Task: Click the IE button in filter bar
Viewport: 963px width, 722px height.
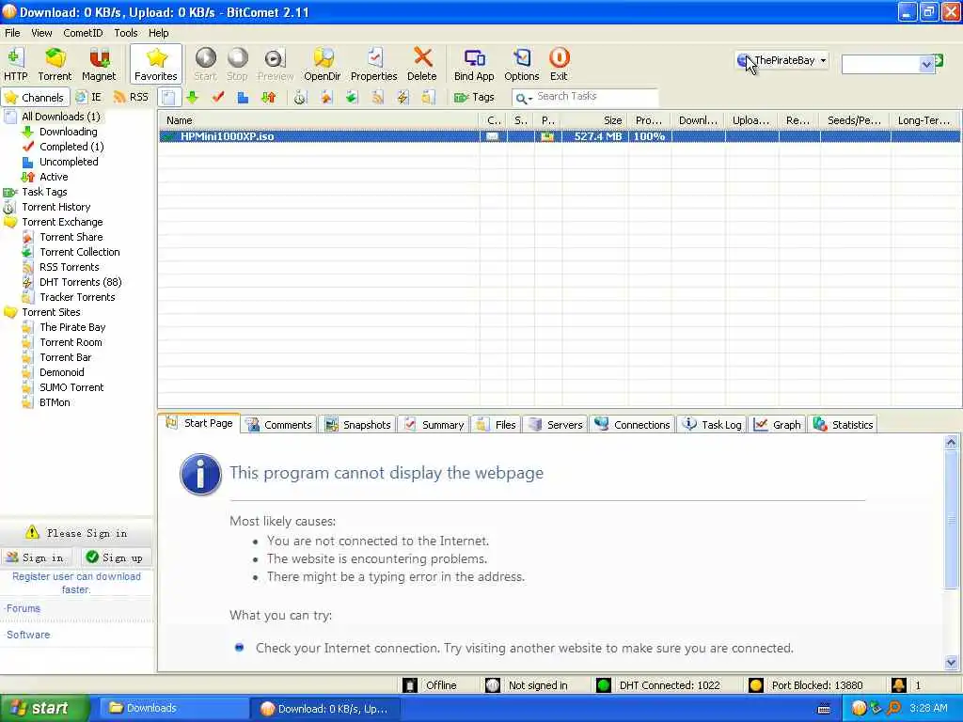Action: click(x=88, y=97)
